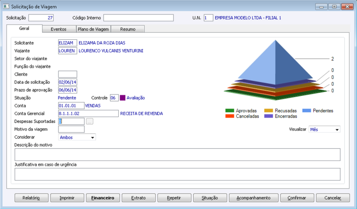Click the purple Avaliação color square
This screenshot has width=357, height=209.
tap(122, 98)
